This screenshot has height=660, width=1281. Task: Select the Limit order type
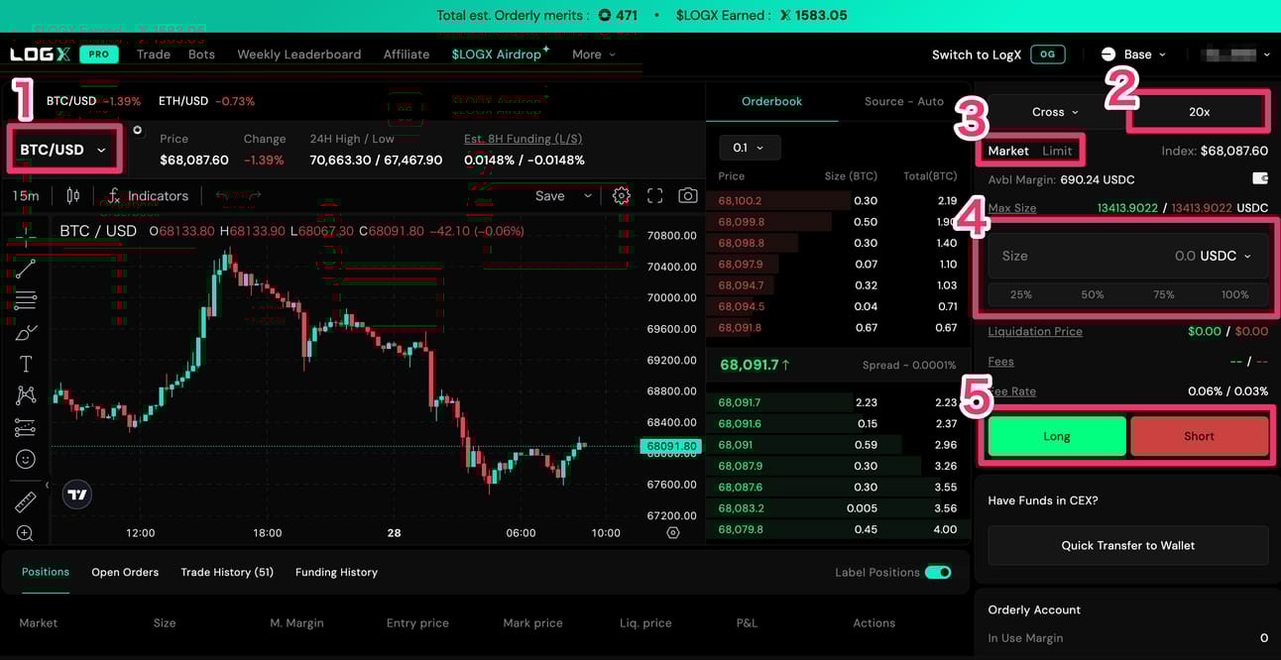(1057, 151)
